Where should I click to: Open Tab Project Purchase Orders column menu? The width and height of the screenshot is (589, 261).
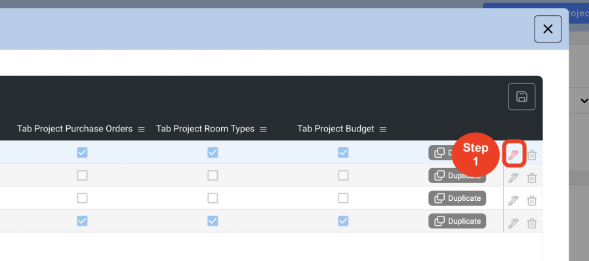click(141, 129)
